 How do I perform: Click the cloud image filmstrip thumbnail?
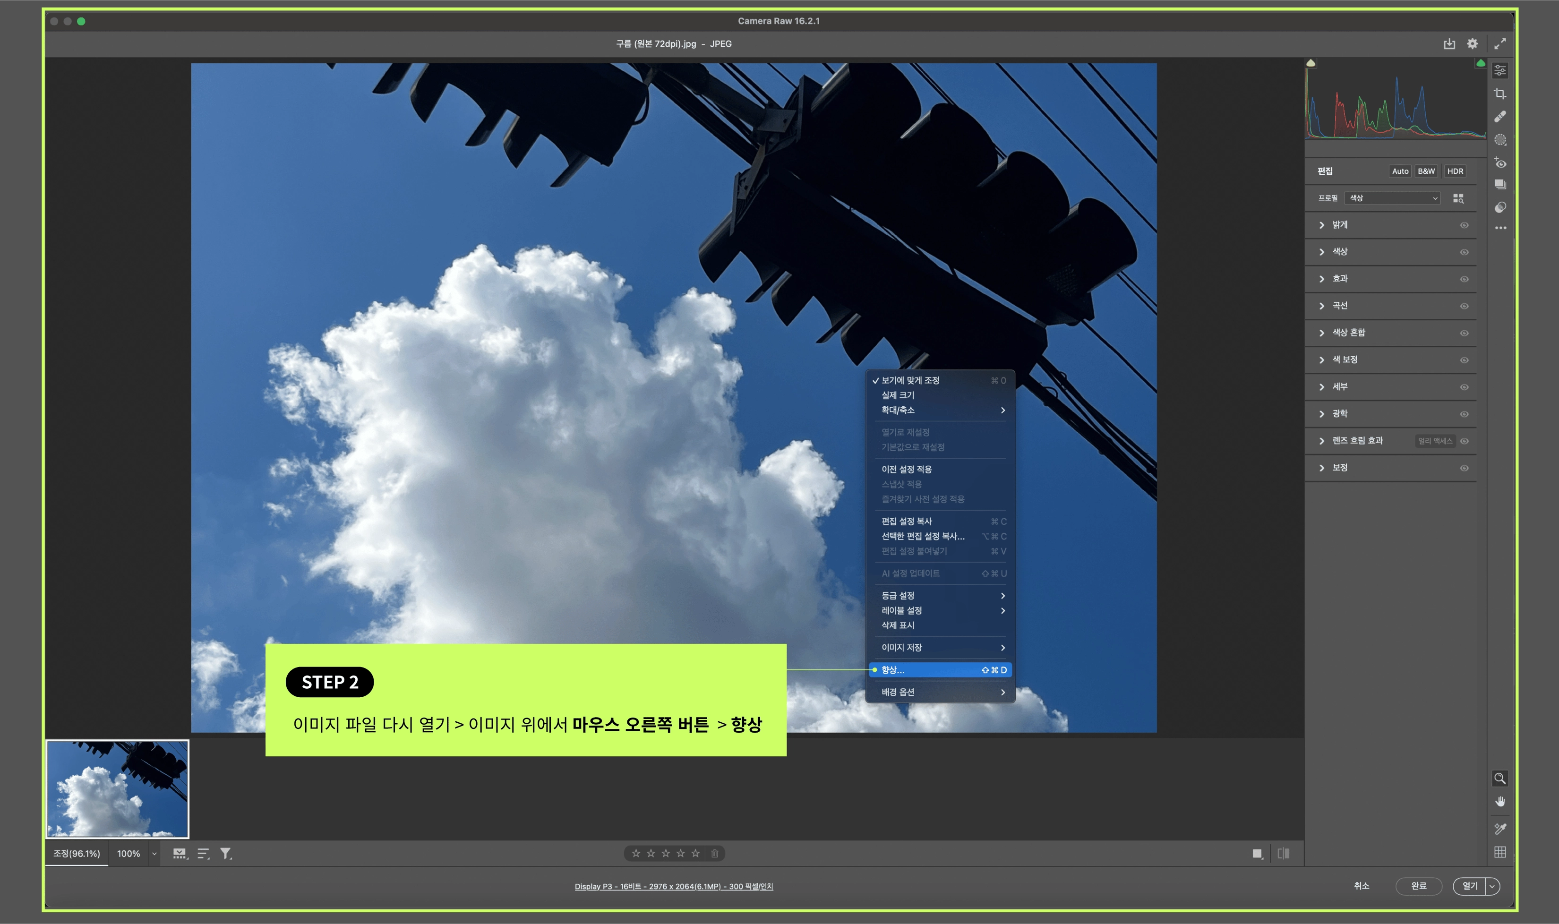(x=117, y=788)
